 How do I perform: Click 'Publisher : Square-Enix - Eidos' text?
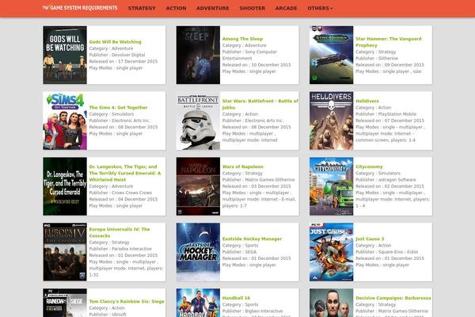pos(387,252)
